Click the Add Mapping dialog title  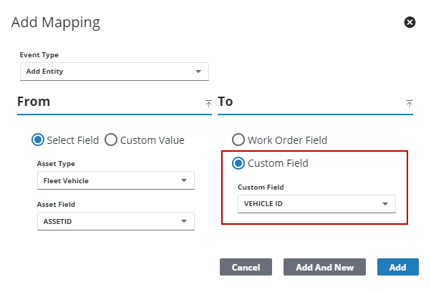pos(56,22)
